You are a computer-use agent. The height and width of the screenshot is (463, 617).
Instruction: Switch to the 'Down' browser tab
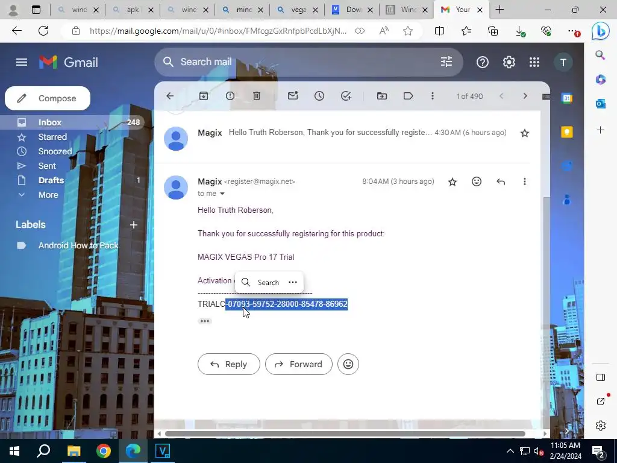(352, 10)
